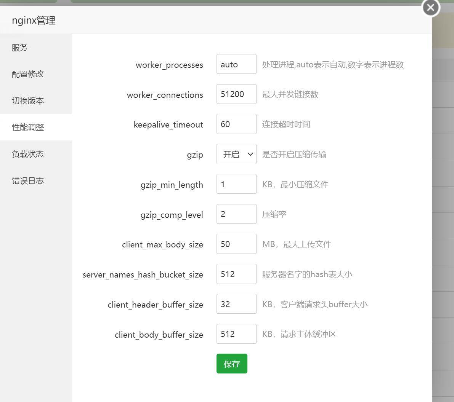
Task: Open the 配置修改 section
Action: click(x=27, y=74)
